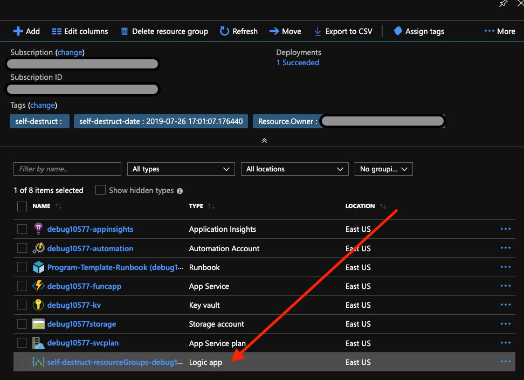Click the hidden types info icon
The width and height of the screenshot is (524, 380).
click(180, 191)
